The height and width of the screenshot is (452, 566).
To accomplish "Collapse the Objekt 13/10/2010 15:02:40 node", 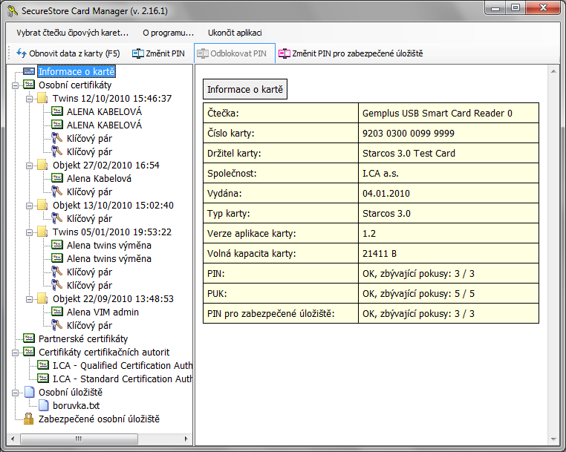I will click(29, 206).
